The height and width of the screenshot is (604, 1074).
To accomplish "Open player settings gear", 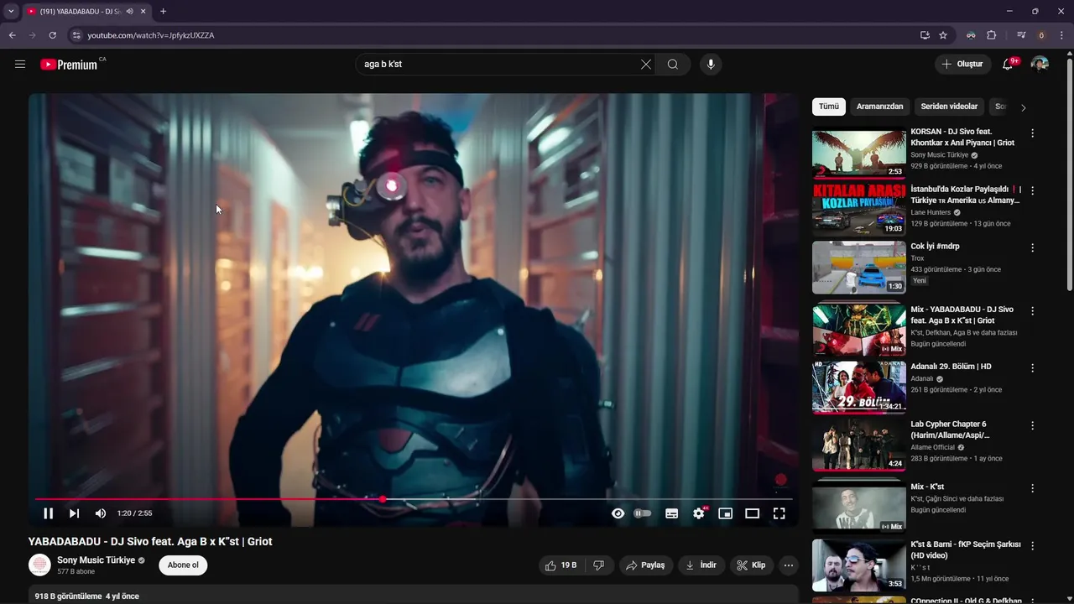I will click(x=699, y=513).
